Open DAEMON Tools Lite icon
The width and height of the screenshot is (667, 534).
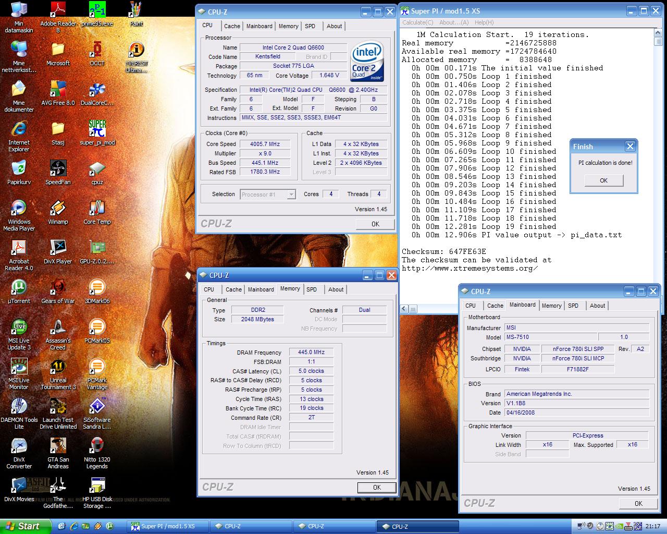coord(19,414)
